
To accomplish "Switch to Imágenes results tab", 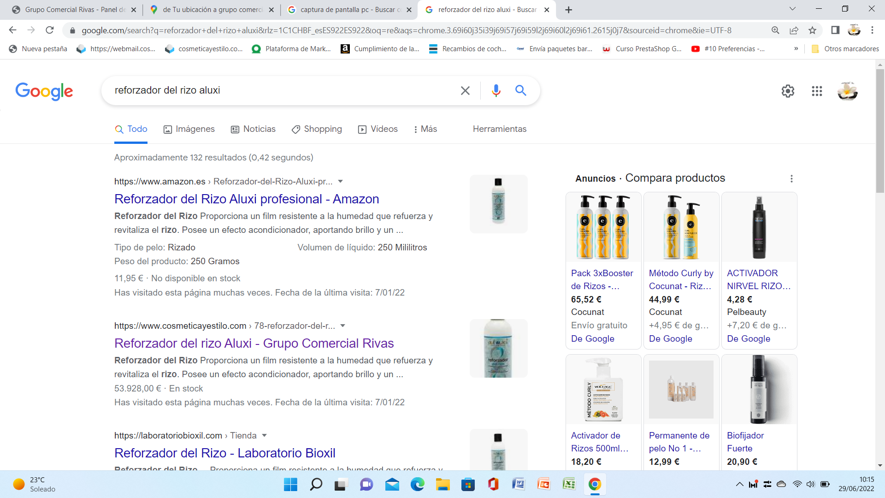I will [189, 129].
